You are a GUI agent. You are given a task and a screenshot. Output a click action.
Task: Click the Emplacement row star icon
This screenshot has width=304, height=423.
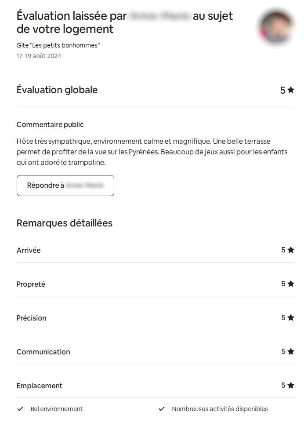click(x=290, y=385)
